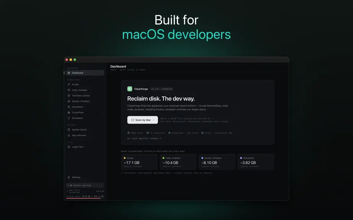353x220 pixels.
Task: Click the App Leftovers icon
Action: [x=69, y=135]
